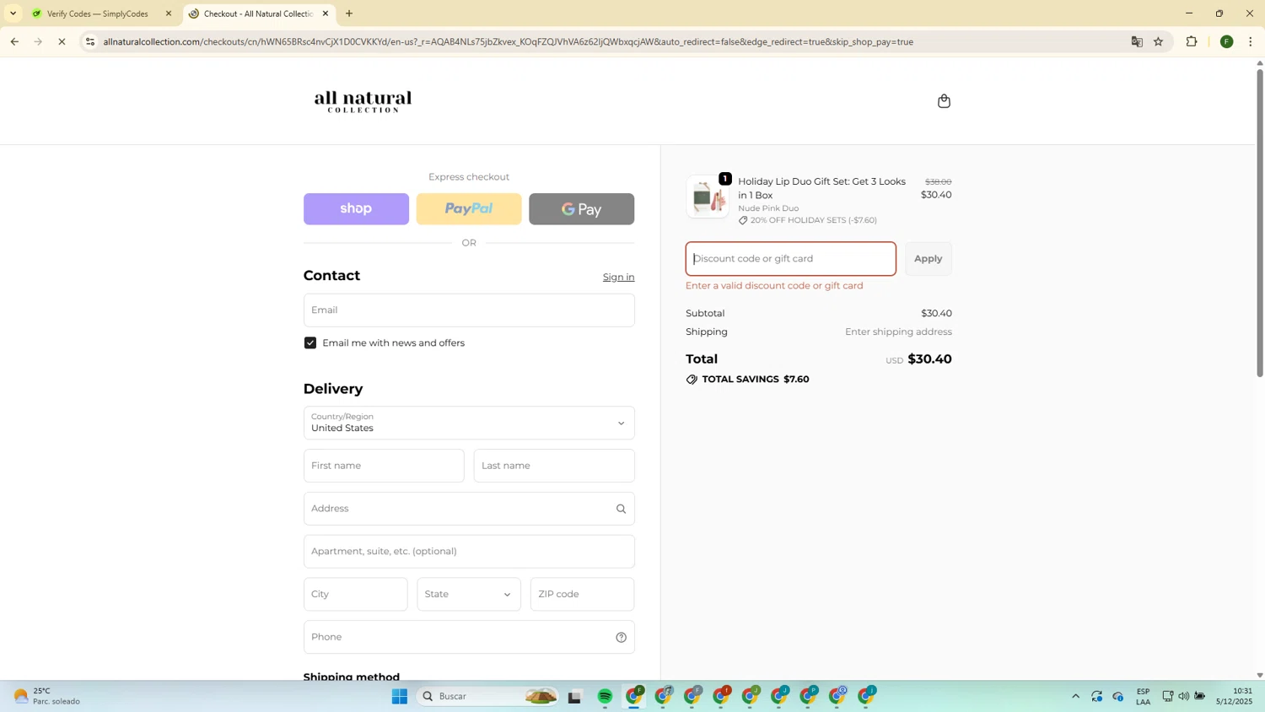
Task: Expand the Country/Region dropdown
Action: 469,423
